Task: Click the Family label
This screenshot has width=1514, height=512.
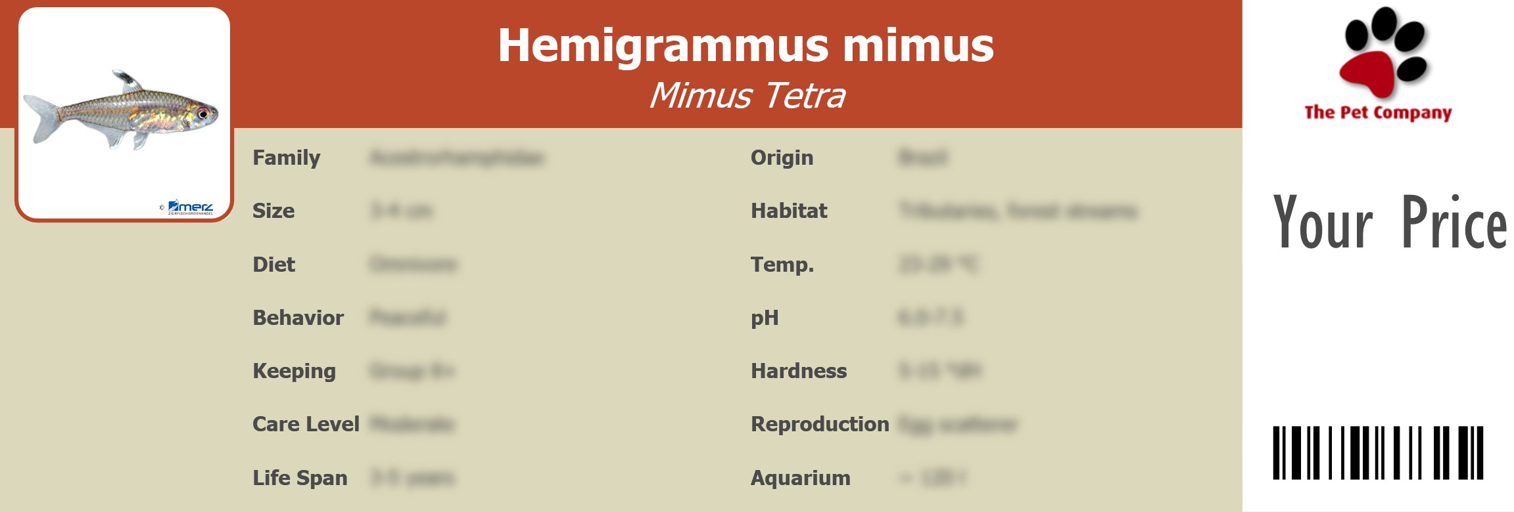Action: point(287,158)
